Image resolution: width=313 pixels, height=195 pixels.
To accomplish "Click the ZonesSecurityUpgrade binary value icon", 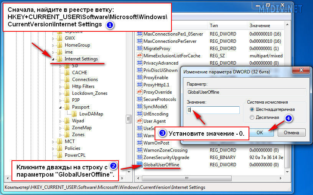I will [x=140, y=158].
